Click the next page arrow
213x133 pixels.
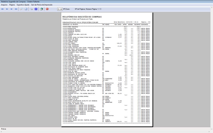pyautogui.click(x=11, y=9)
